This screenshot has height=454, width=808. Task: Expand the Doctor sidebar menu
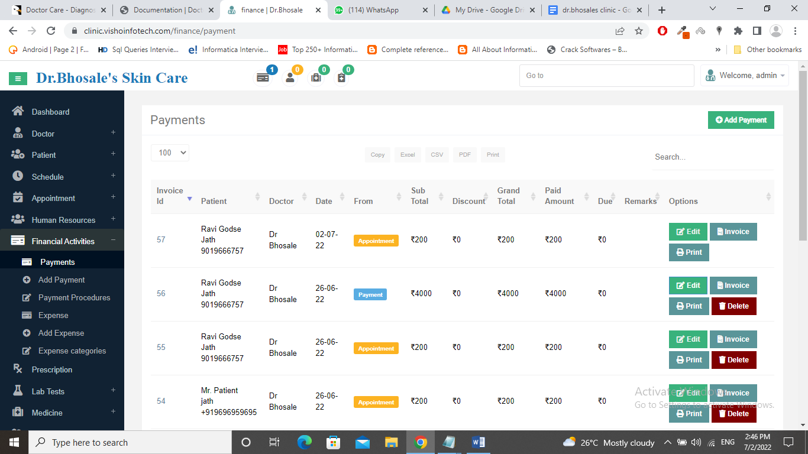click(x=43, y=134)
